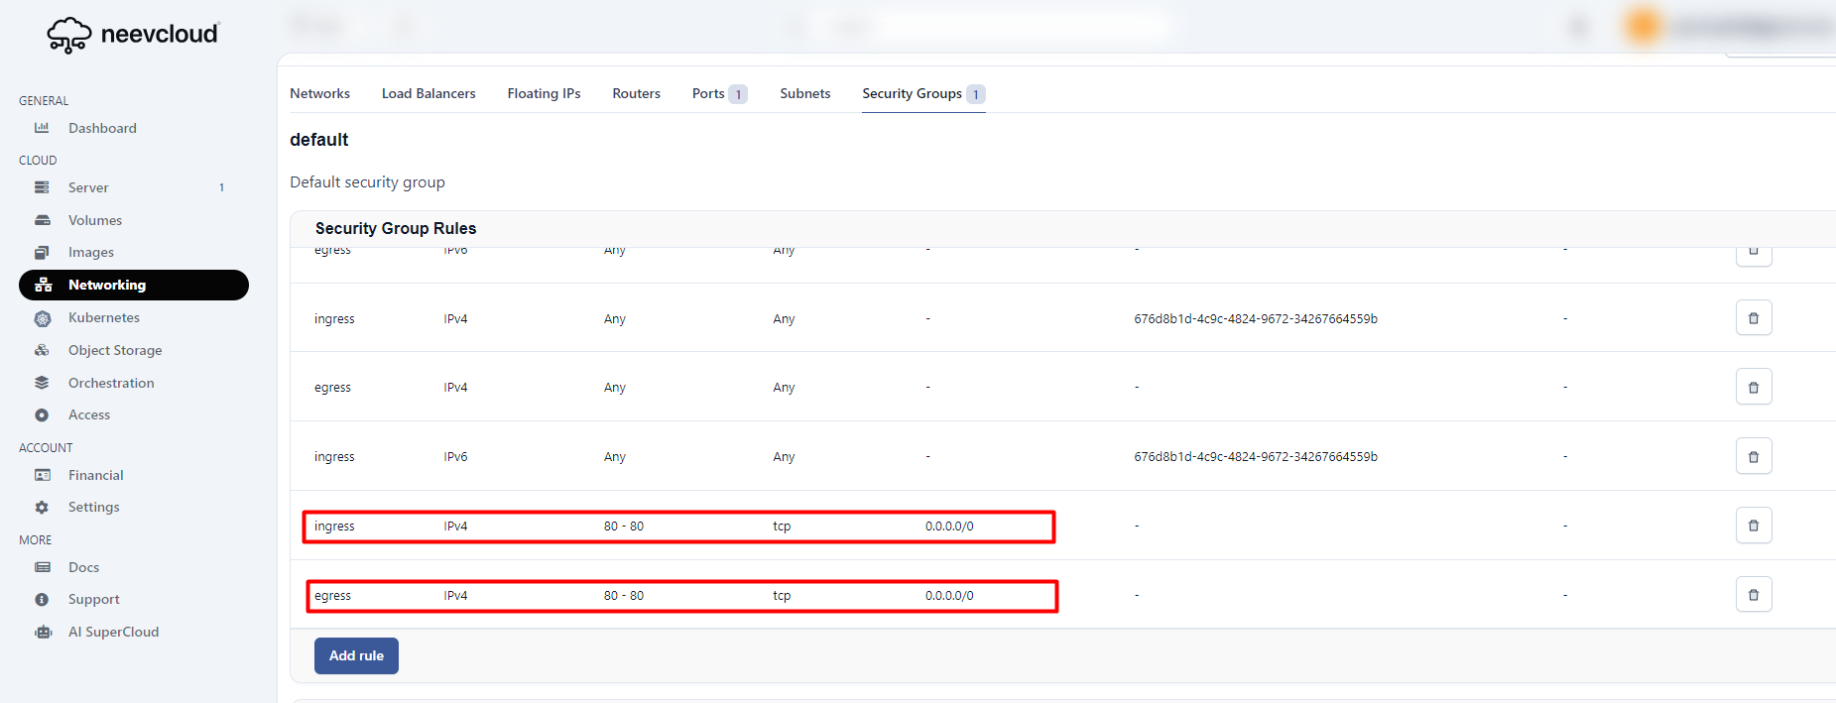Open the Financial account page
This screenshot has width=1836, height=703.
pyautogui.click(x=95, y=475)
